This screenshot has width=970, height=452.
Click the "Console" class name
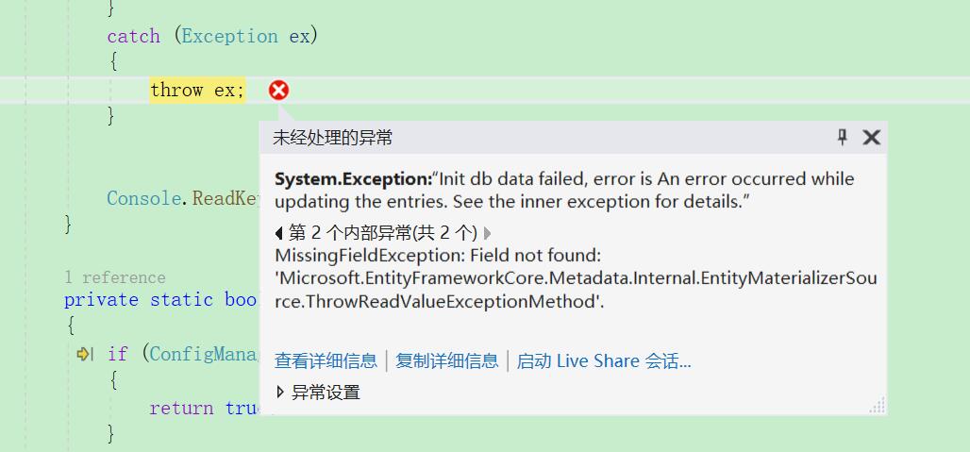pos(147,198)
